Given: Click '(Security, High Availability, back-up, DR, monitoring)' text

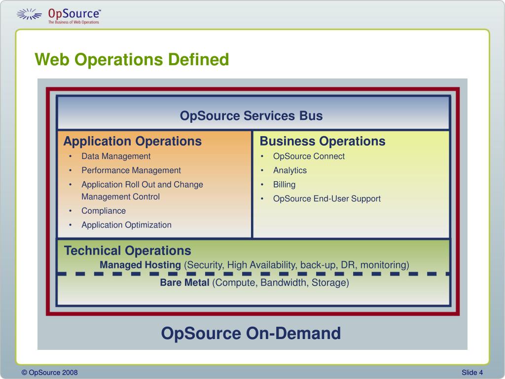Looking at the screenshot, I should (296, 265).
